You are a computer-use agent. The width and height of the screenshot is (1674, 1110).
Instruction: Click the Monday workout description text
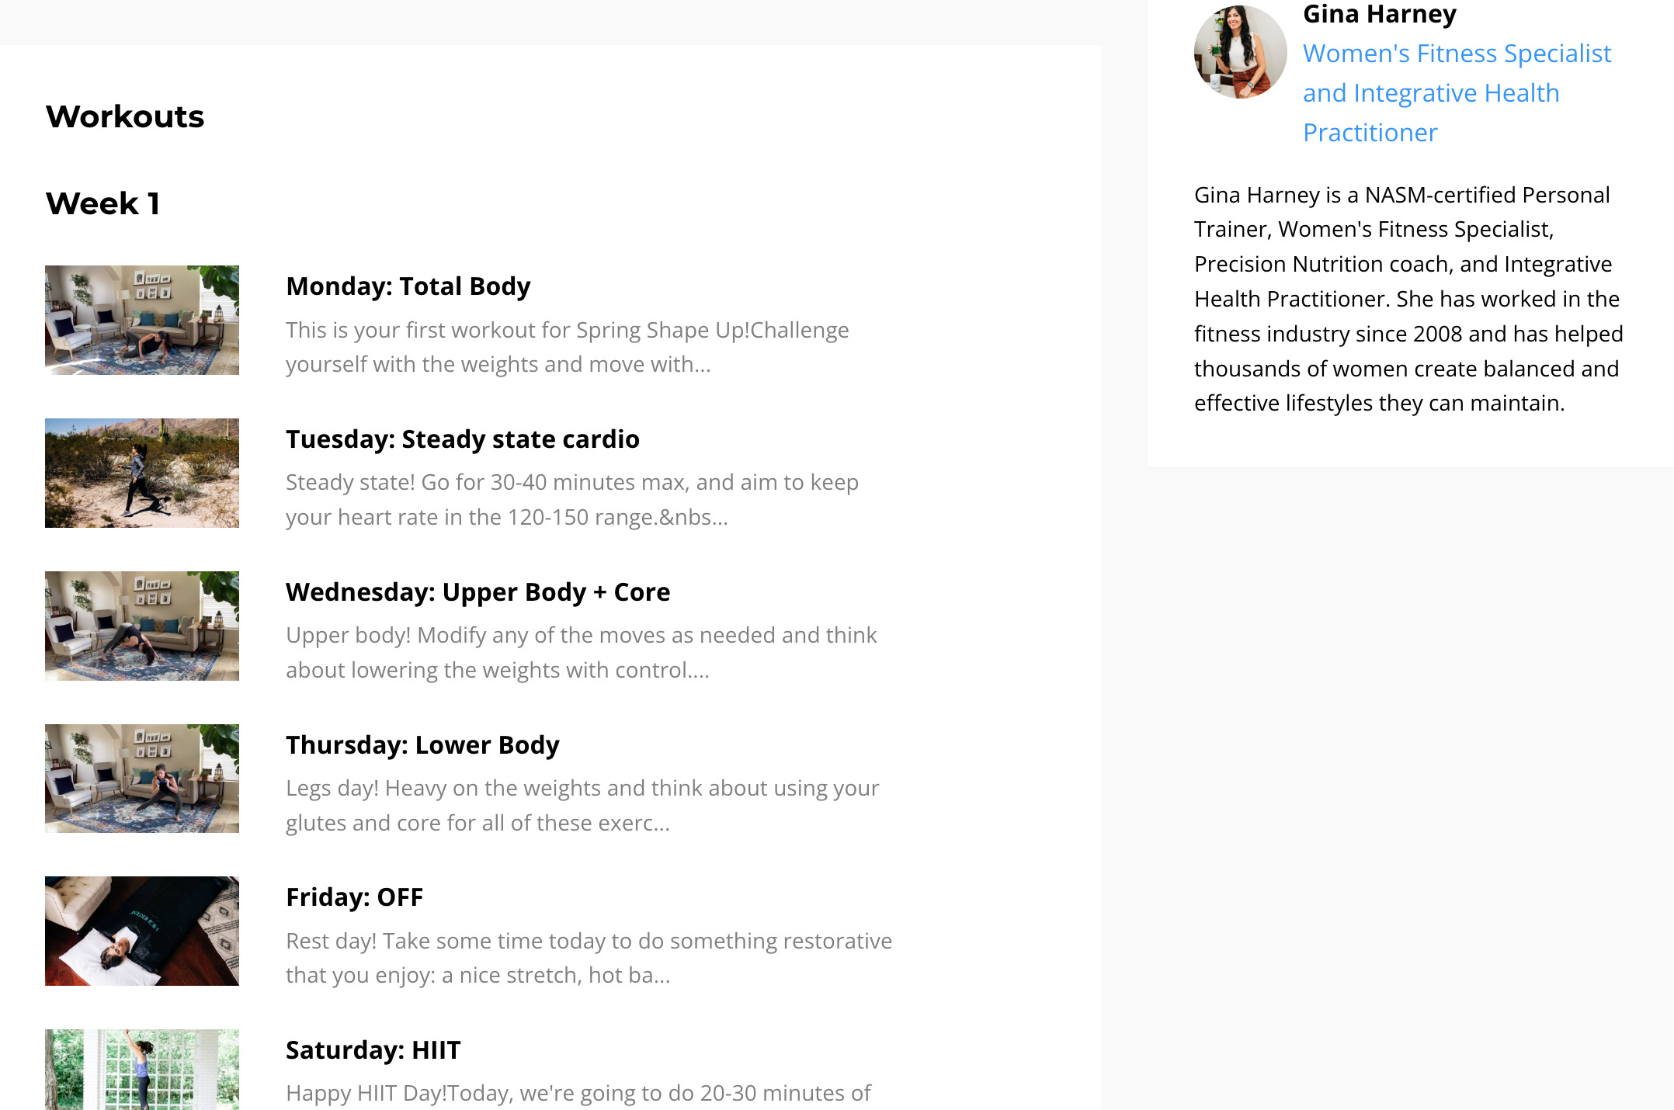[x=567, y=347]
